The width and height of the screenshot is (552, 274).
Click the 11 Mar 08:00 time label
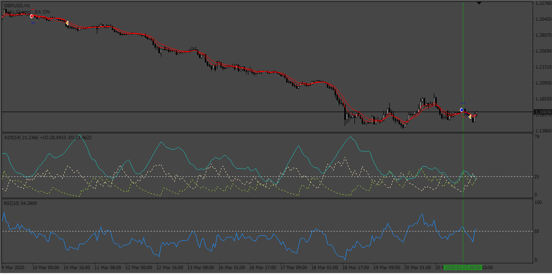click(x=107, y=267)
